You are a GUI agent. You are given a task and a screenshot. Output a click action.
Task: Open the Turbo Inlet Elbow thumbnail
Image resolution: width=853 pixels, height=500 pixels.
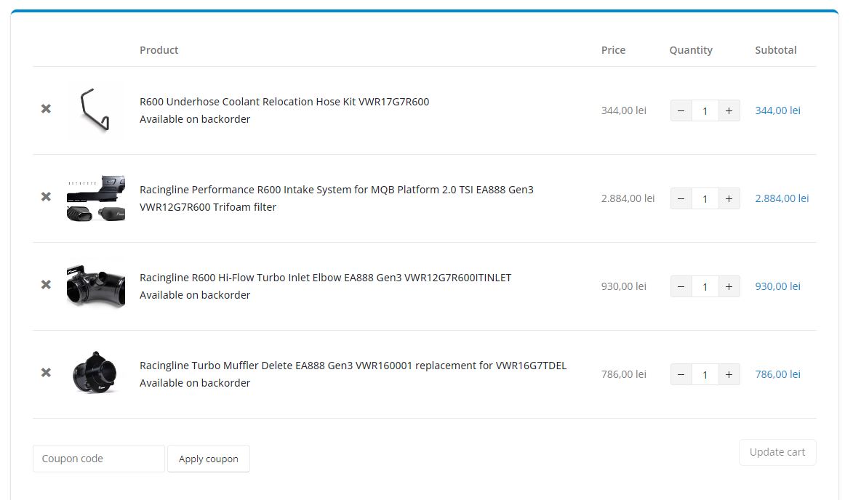coord(96,286)
